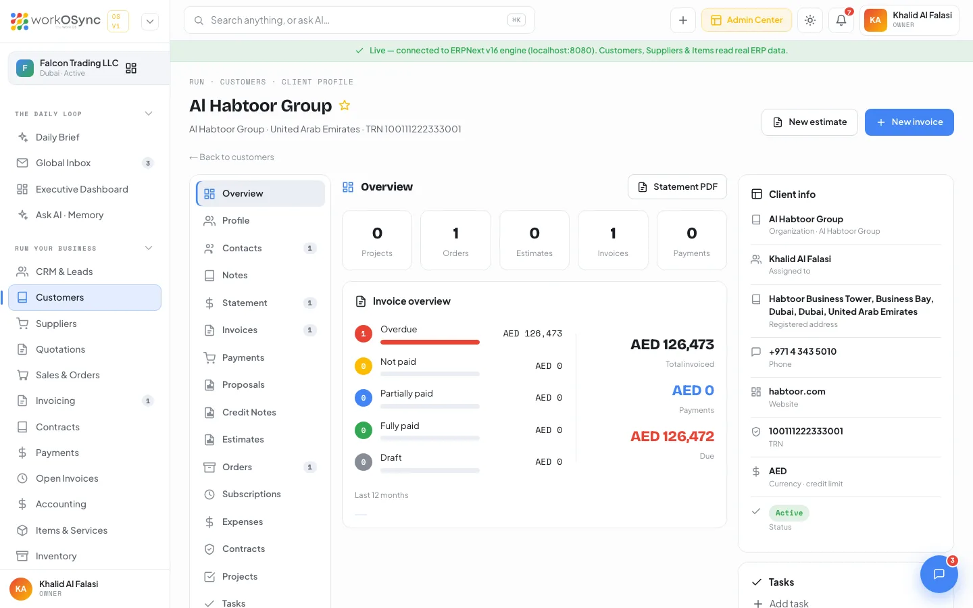The width and height of the screenshot is (973, 608).
Task: Switch to the Profile tab
Action: pos(260,220)
